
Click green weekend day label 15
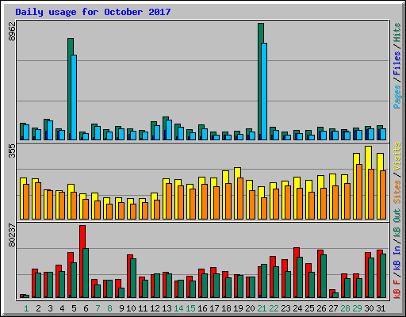[190, 308]
